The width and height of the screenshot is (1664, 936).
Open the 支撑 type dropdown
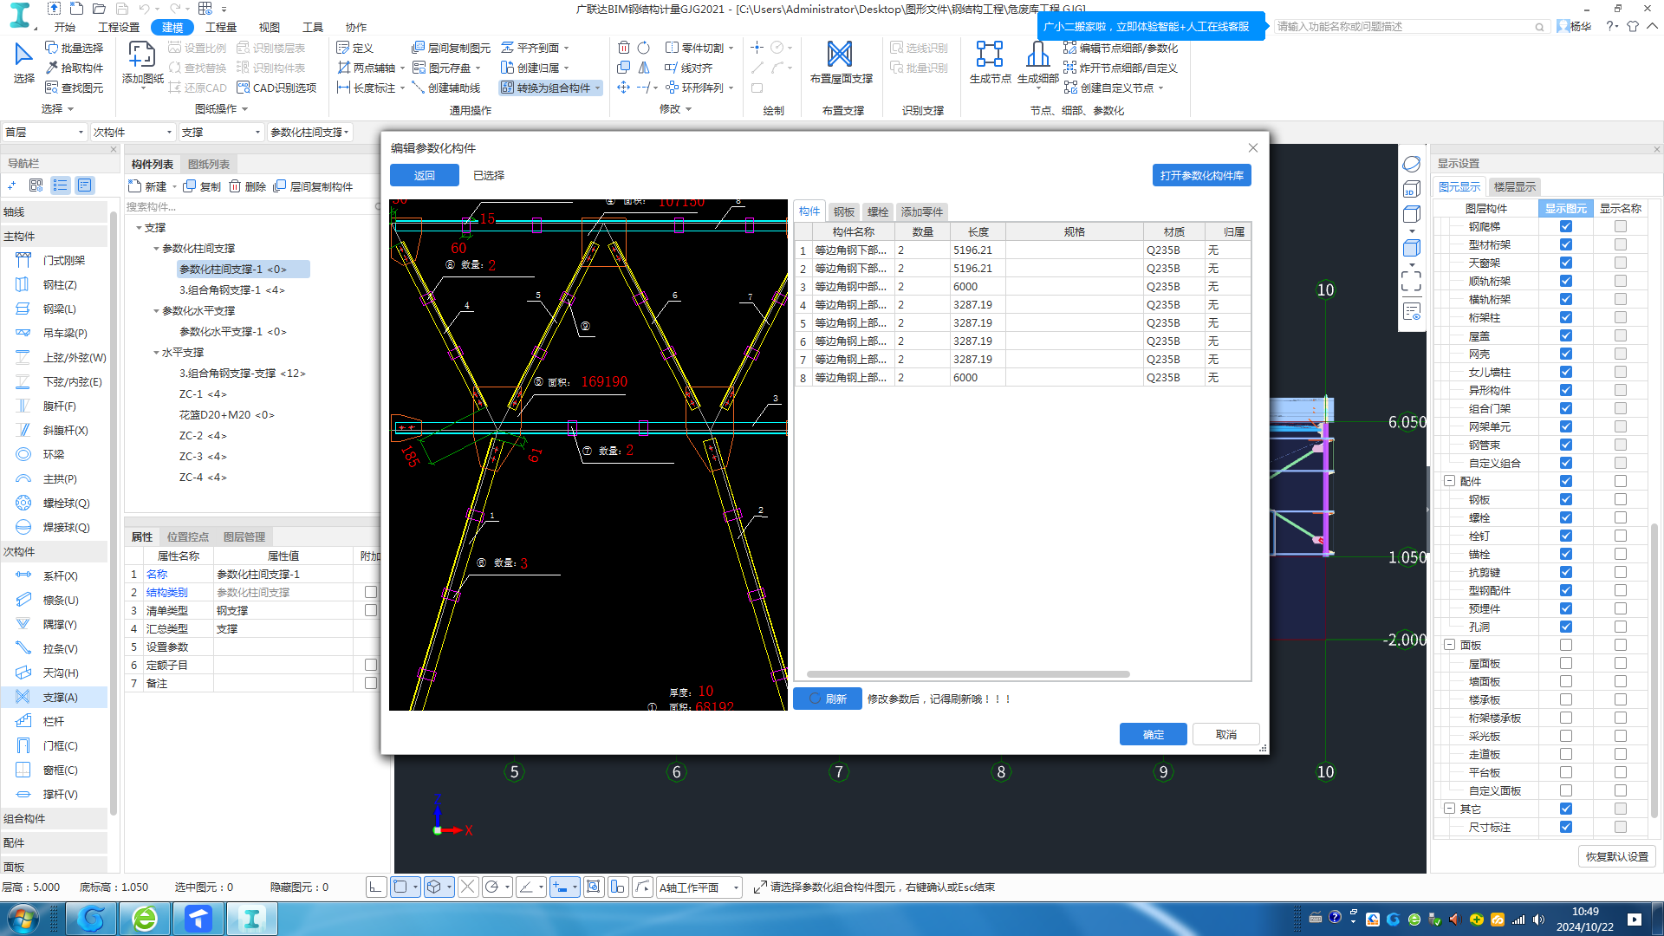click(x=221, y=132)
